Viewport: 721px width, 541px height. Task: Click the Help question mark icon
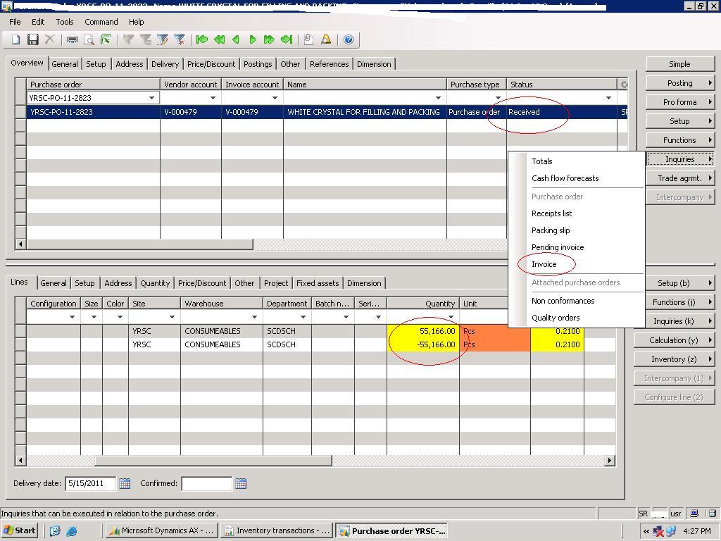tap(349, 40)
